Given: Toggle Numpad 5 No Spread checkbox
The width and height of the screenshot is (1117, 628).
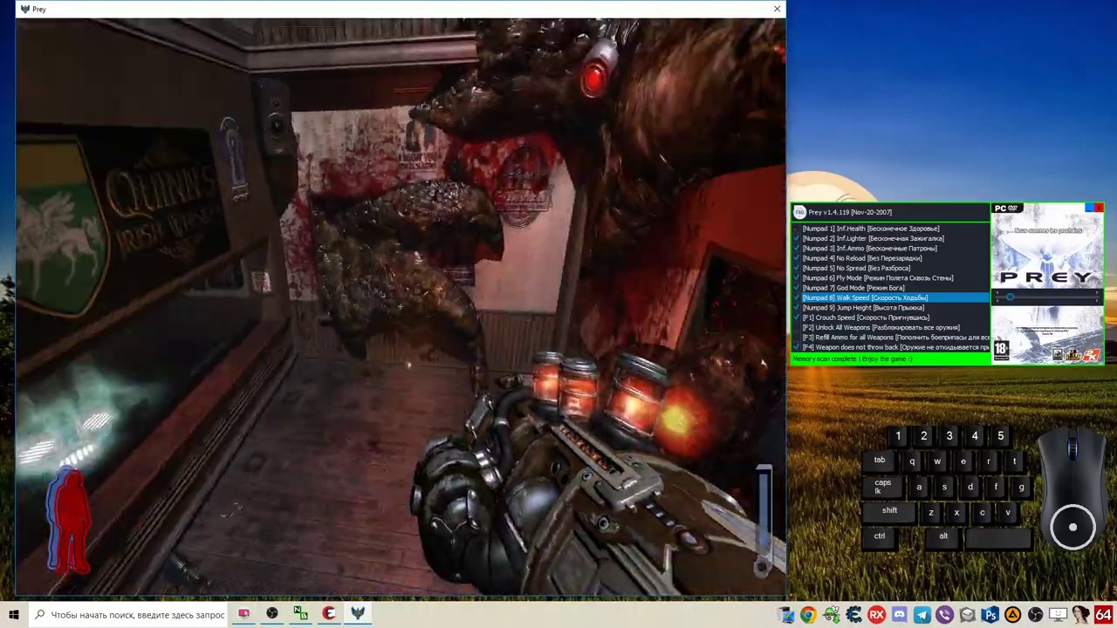Looking at the screenshot, I should pyautogui.click(x=797, y=268).
